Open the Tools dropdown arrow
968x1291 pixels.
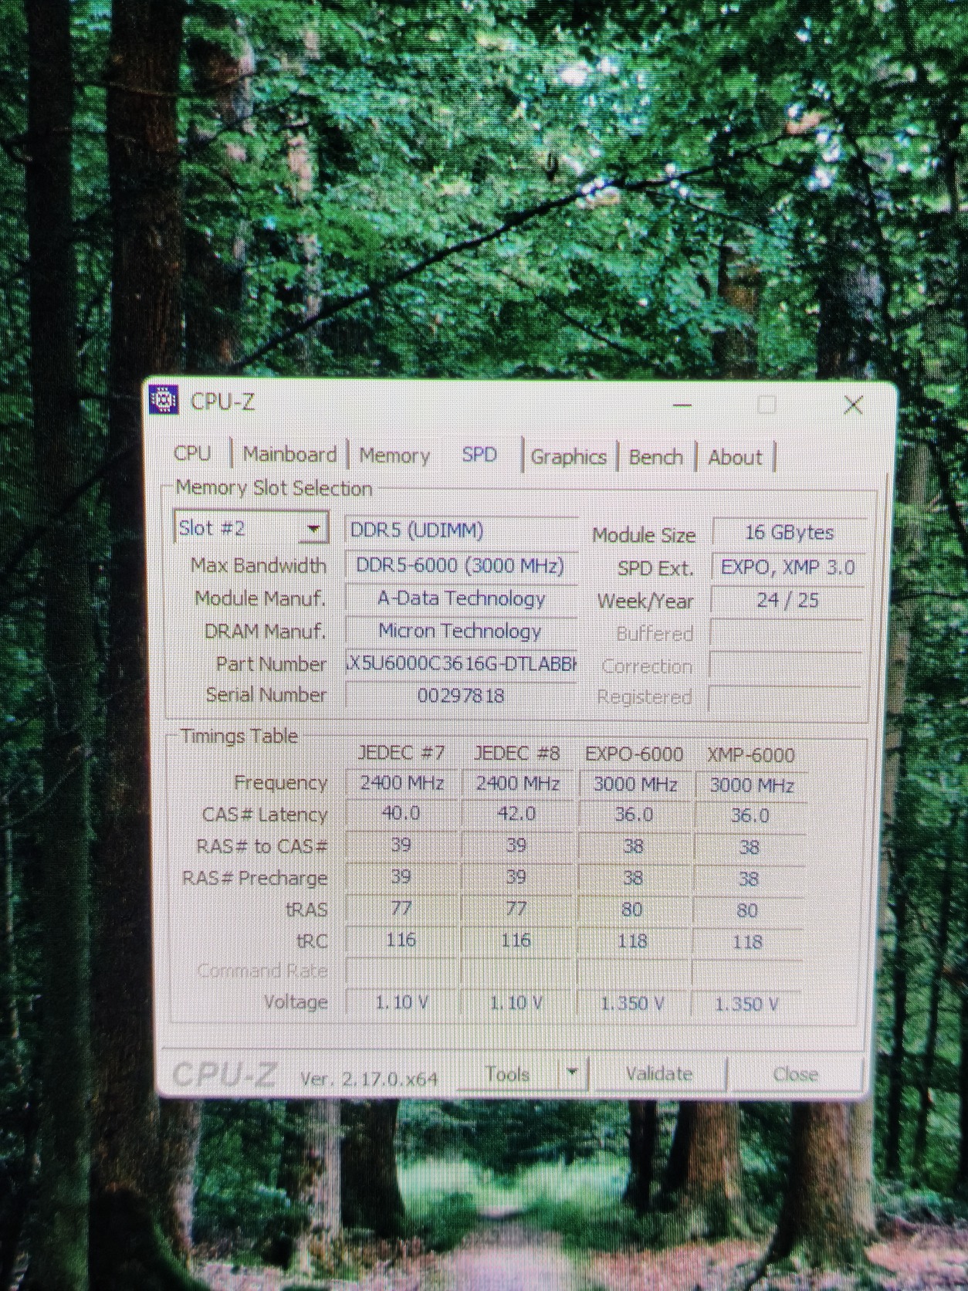pyautogui.click(x=572, y=1072)
